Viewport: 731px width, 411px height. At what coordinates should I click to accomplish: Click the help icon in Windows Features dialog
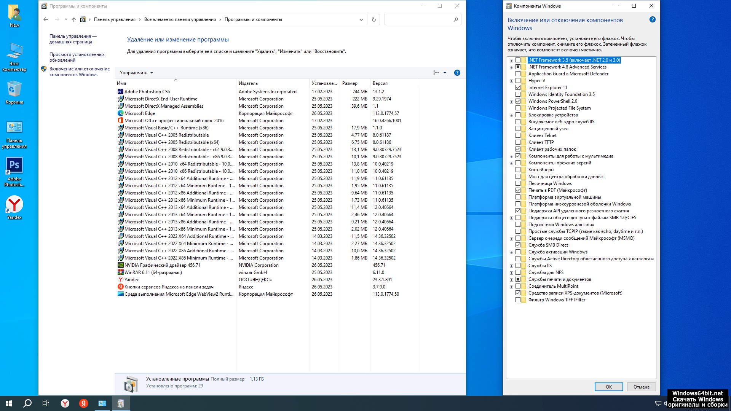[652, 19]
